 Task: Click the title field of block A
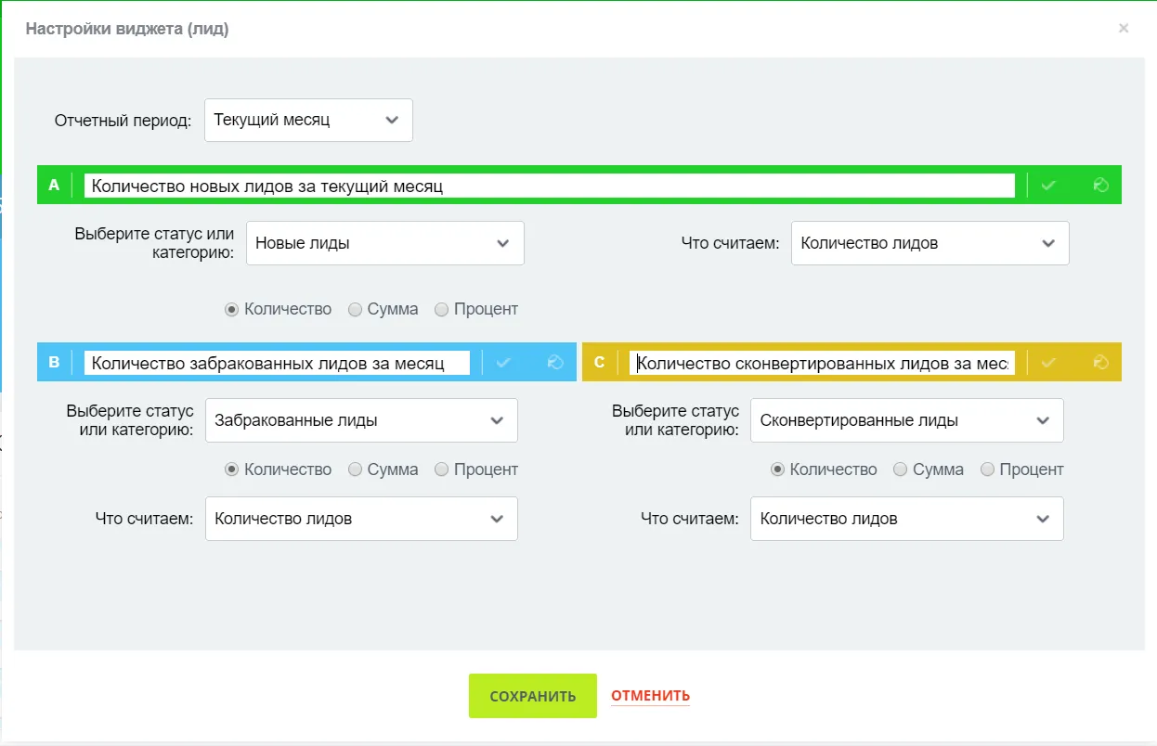point(549,186)
